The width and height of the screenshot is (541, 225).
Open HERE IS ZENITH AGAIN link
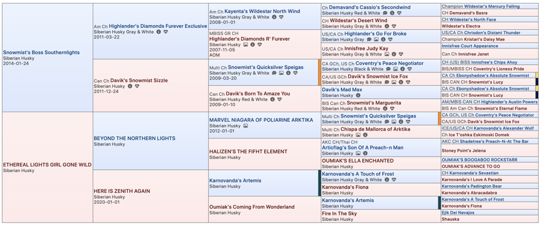[122, 191]
